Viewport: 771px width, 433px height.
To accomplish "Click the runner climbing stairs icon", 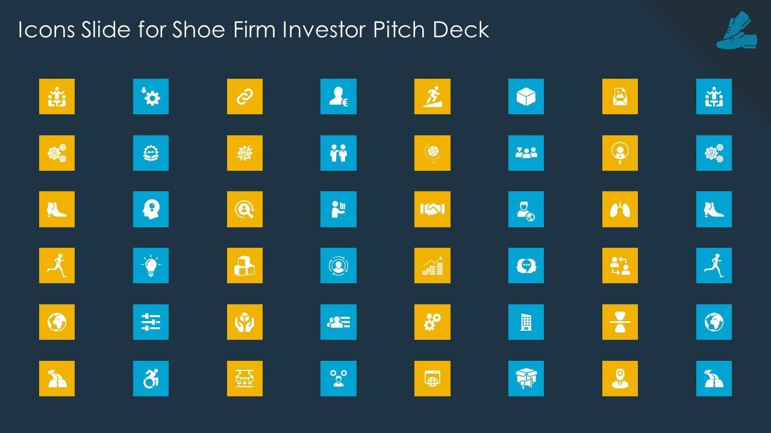I will 432,96.
